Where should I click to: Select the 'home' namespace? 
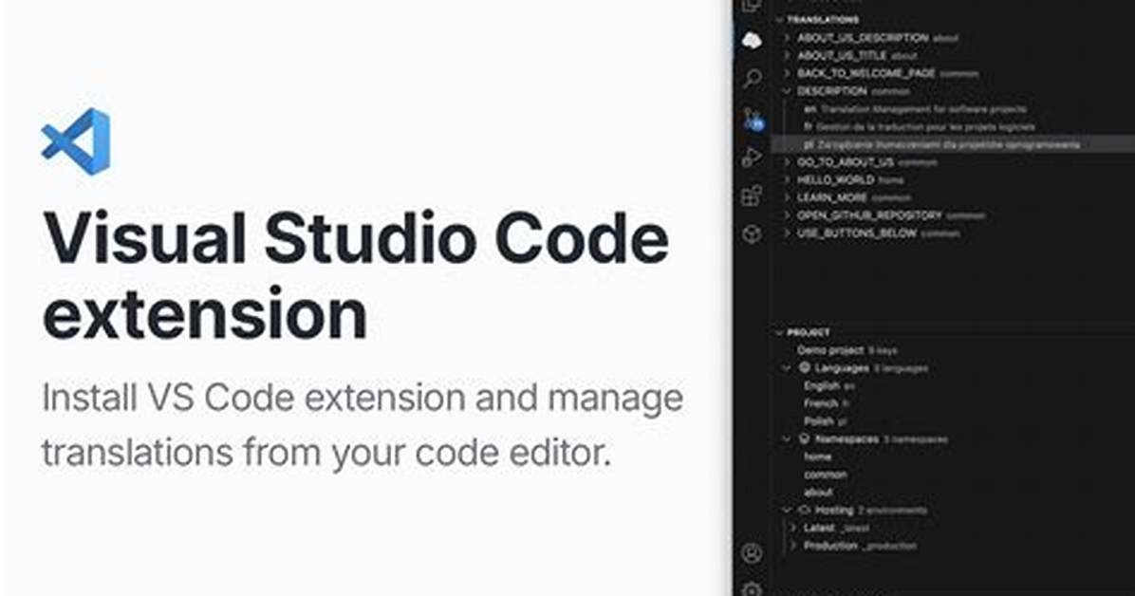click(x=818, y=456)
